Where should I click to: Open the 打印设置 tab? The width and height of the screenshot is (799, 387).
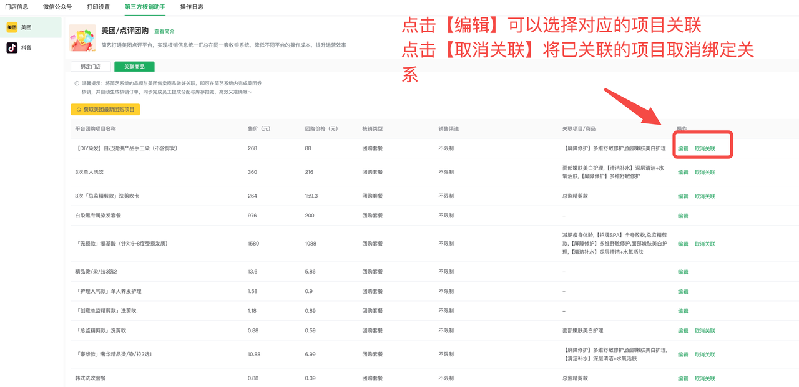[98, 7]
